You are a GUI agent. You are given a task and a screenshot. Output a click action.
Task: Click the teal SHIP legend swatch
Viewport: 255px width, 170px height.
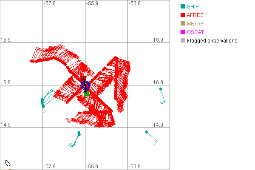pyautogui.click(x=183, y=7)
